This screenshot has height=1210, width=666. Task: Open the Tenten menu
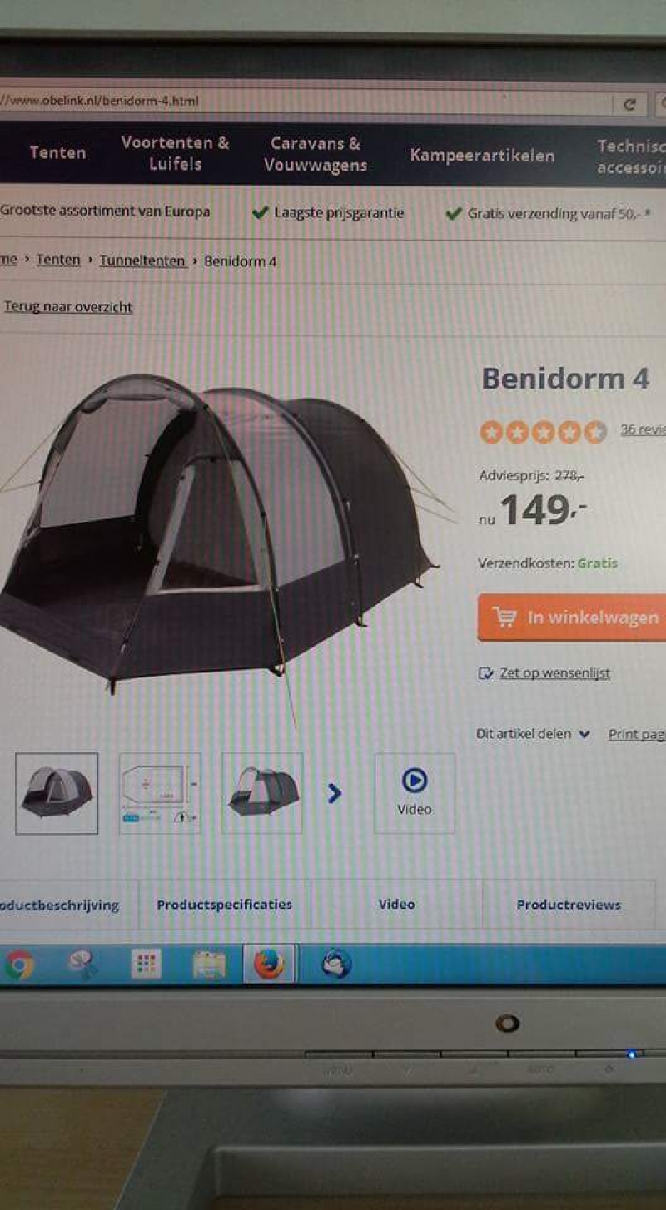tap(57, 152)
